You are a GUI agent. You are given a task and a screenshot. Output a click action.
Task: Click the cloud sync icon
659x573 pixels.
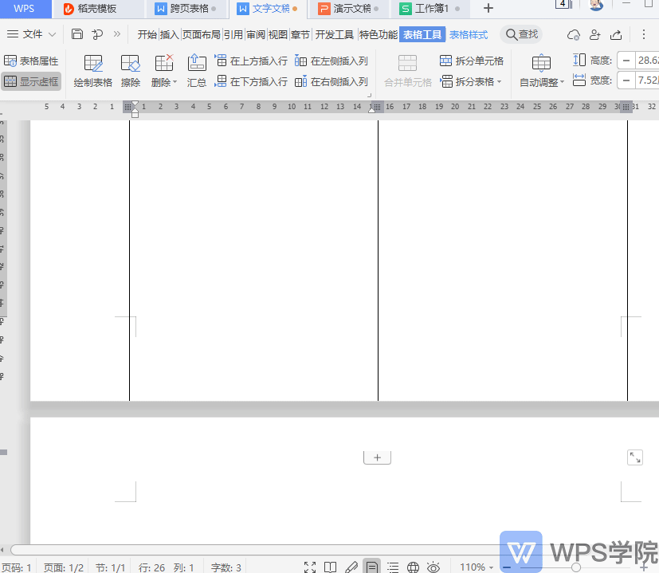574,35
